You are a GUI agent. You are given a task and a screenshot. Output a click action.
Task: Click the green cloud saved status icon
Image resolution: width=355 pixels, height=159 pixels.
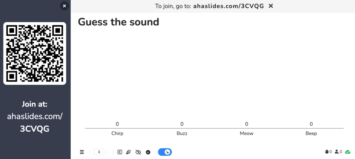pyautogui.click(x=347, y=152)
